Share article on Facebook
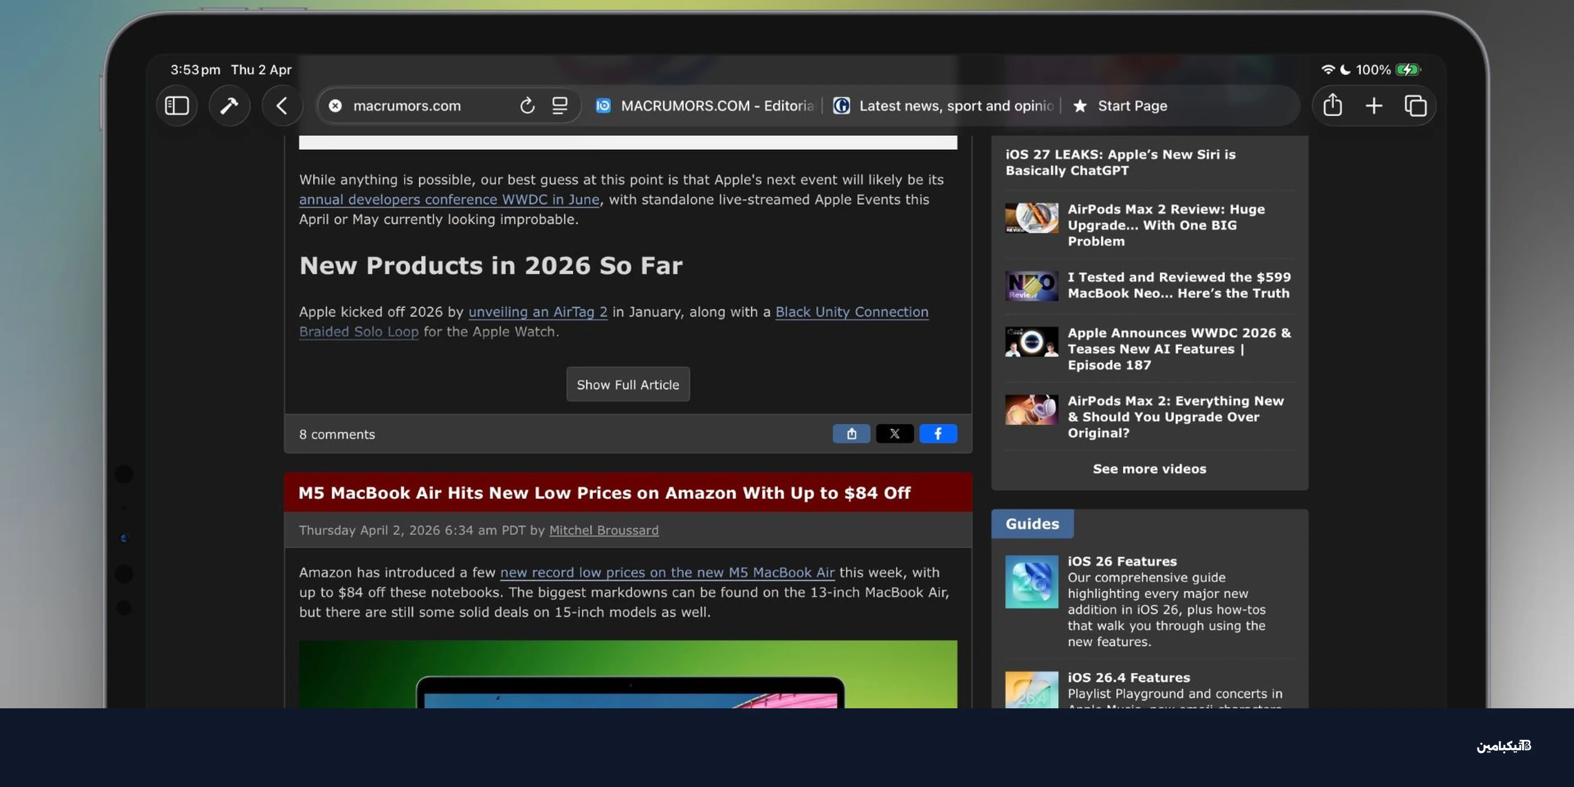Viewport: 1574px width, 787px height. (x=938, y=434)
